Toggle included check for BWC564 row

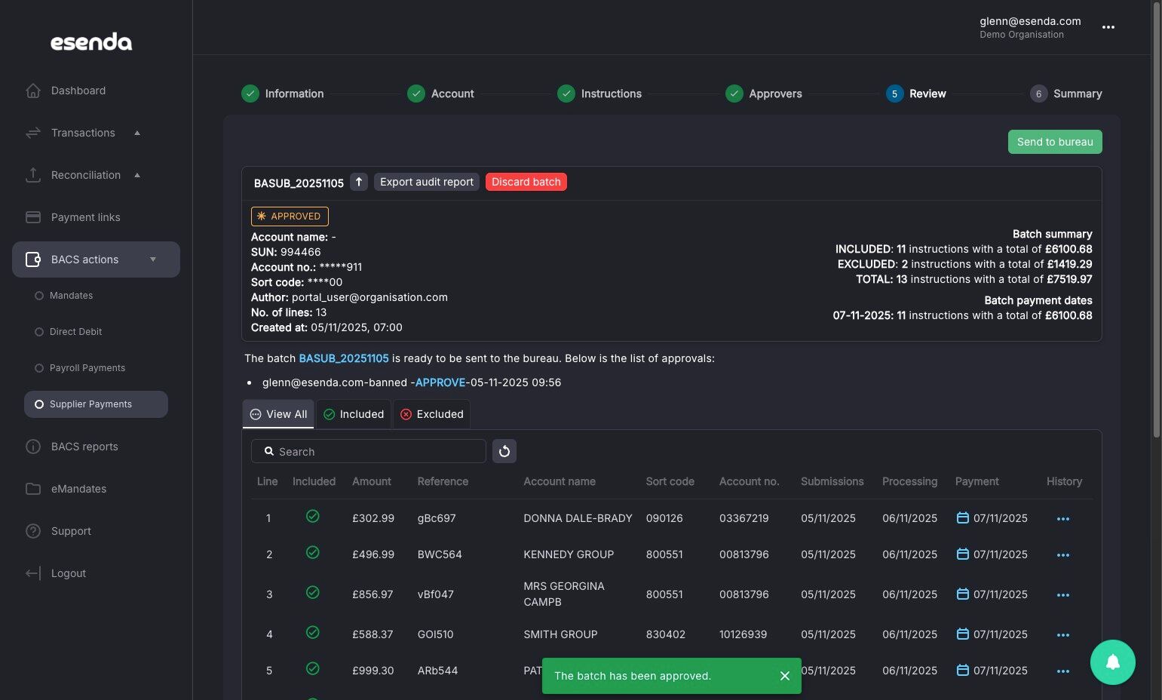click(313, 553)
